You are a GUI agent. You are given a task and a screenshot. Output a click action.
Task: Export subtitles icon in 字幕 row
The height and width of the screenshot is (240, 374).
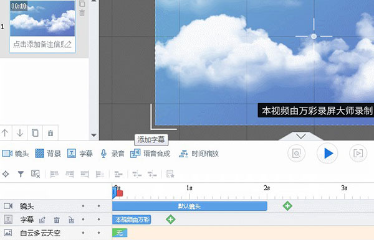[x=42, y=220]
